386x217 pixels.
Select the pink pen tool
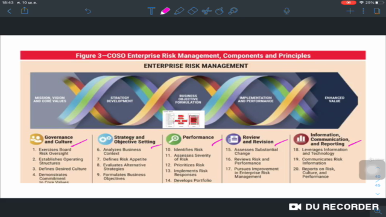165,11
